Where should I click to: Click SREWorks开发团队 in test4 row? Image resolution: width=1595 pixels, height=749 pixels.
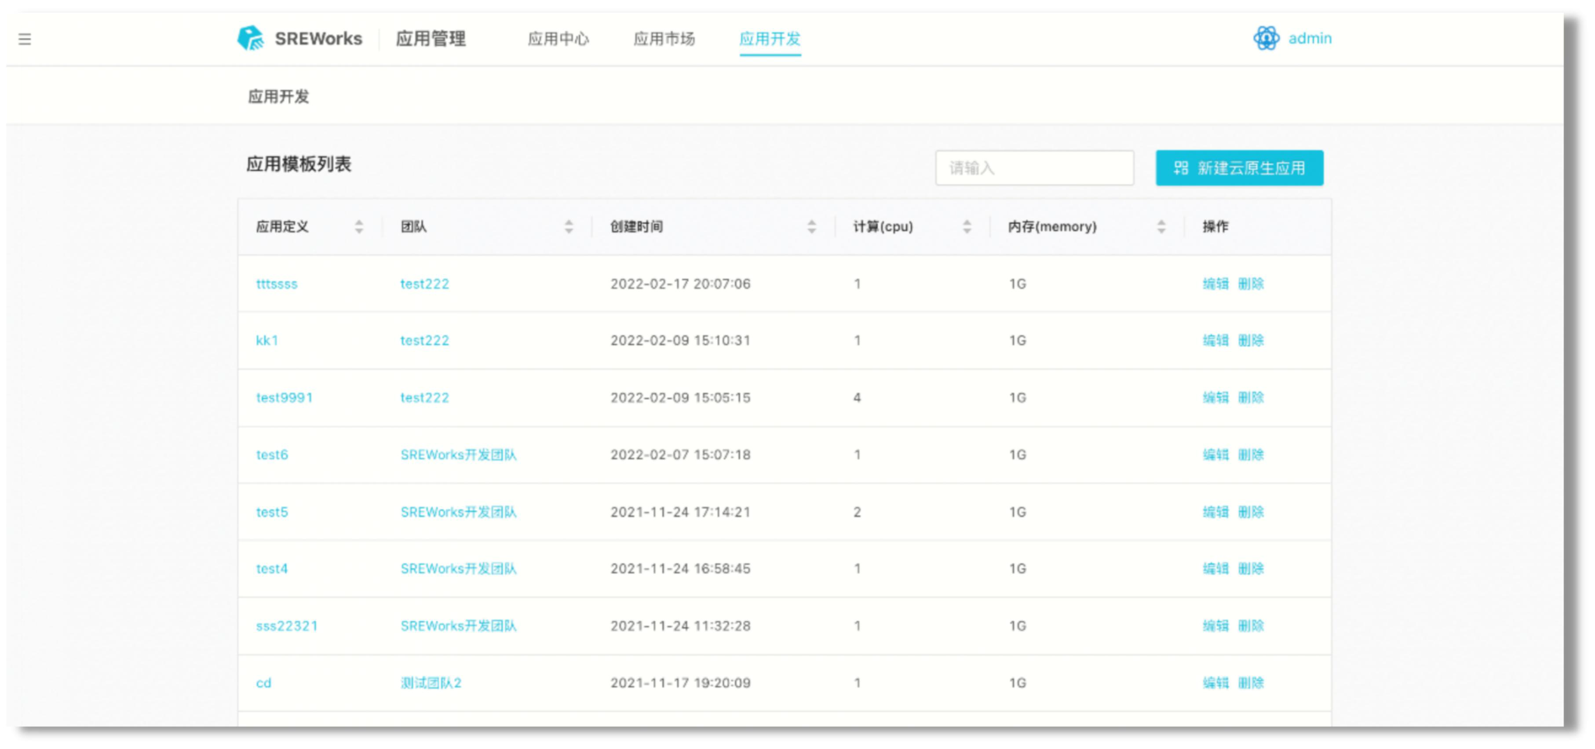click(459, 569)
